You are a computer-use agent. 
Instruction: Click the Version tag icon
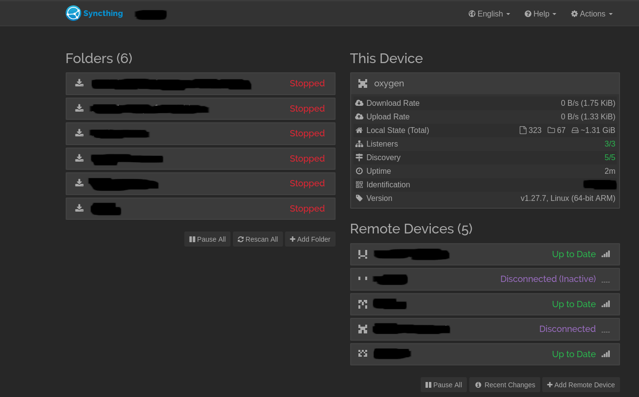click(x=359, y=198)
